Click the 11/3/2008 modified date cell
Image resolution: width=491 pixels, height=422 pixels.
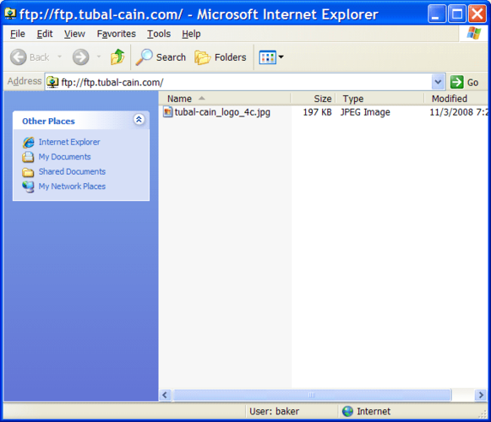[458, 112]
